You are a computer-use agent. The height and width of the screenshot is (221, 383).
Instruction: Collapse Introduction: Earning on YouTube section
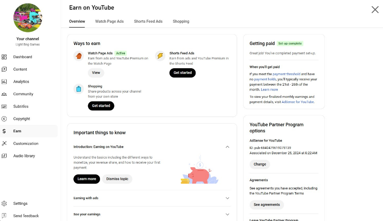coord(227,147)
